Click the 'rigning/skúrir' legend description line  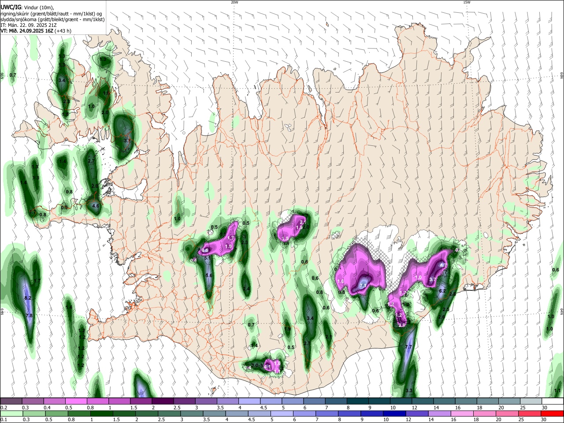tap(51, 13)
